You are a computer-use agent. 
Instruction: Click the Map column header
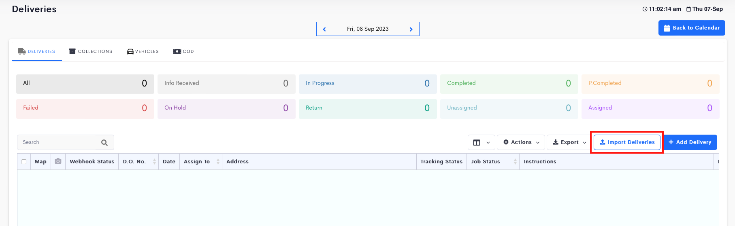(40, 161)
